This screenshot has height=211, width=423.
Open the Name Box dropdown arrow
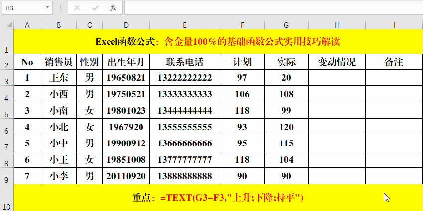[x=48, y=8]
